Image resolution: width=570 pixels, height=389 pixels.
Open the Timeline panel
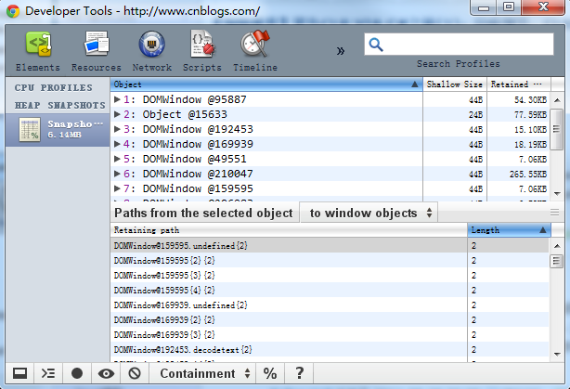(x=254, y=51)
